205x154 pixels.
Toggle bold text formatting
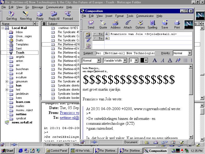click(x=155, y=61)
